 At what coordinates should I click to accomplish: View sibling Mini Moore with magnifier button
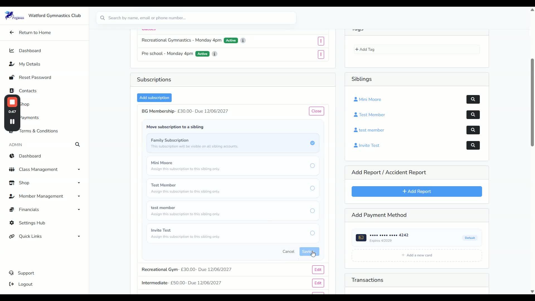tap(473, 99)
